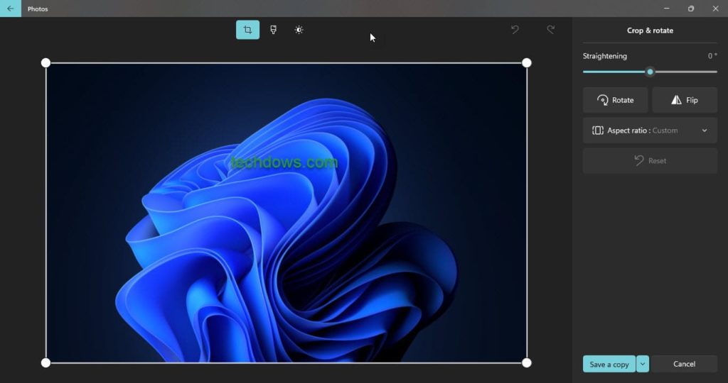Click the top-right crop handle
This screenshot has height=383, width=728.
pos(527,63)
